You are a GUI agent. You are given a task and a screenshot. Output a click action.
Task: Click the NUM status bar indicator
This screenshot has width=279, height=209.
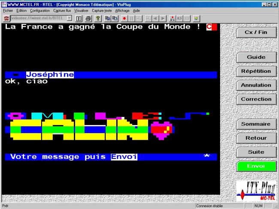pos(258,206)
